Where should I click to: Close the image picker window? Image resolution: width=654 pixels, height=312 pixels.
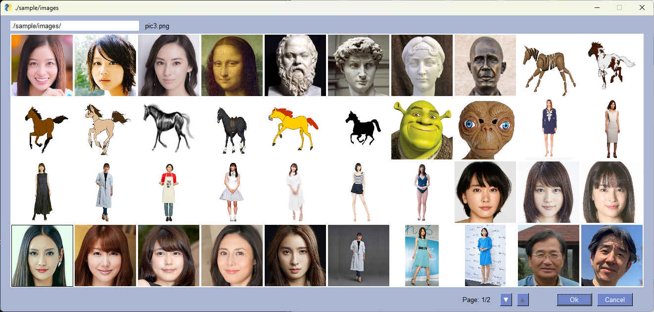[x=642, y=7]
